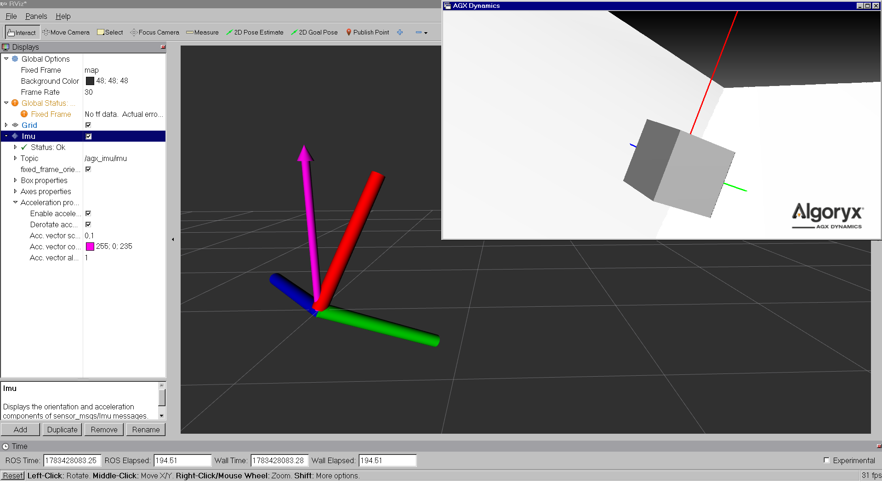Image resolution: width=882 pixels, height=482 pixels.
Task: Activate the Publish Point tool
Action: pos(367,33)
